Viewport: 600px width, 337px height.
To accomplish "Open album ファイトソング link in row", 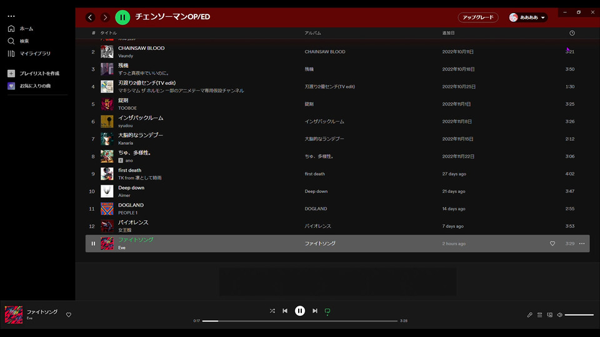I will tap(320, 243).
